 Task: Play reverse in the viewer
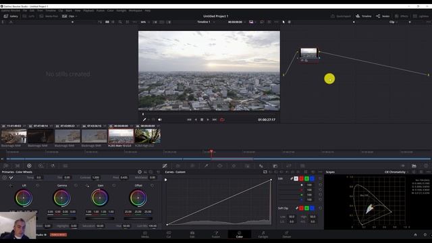click(x=196, y=119)
